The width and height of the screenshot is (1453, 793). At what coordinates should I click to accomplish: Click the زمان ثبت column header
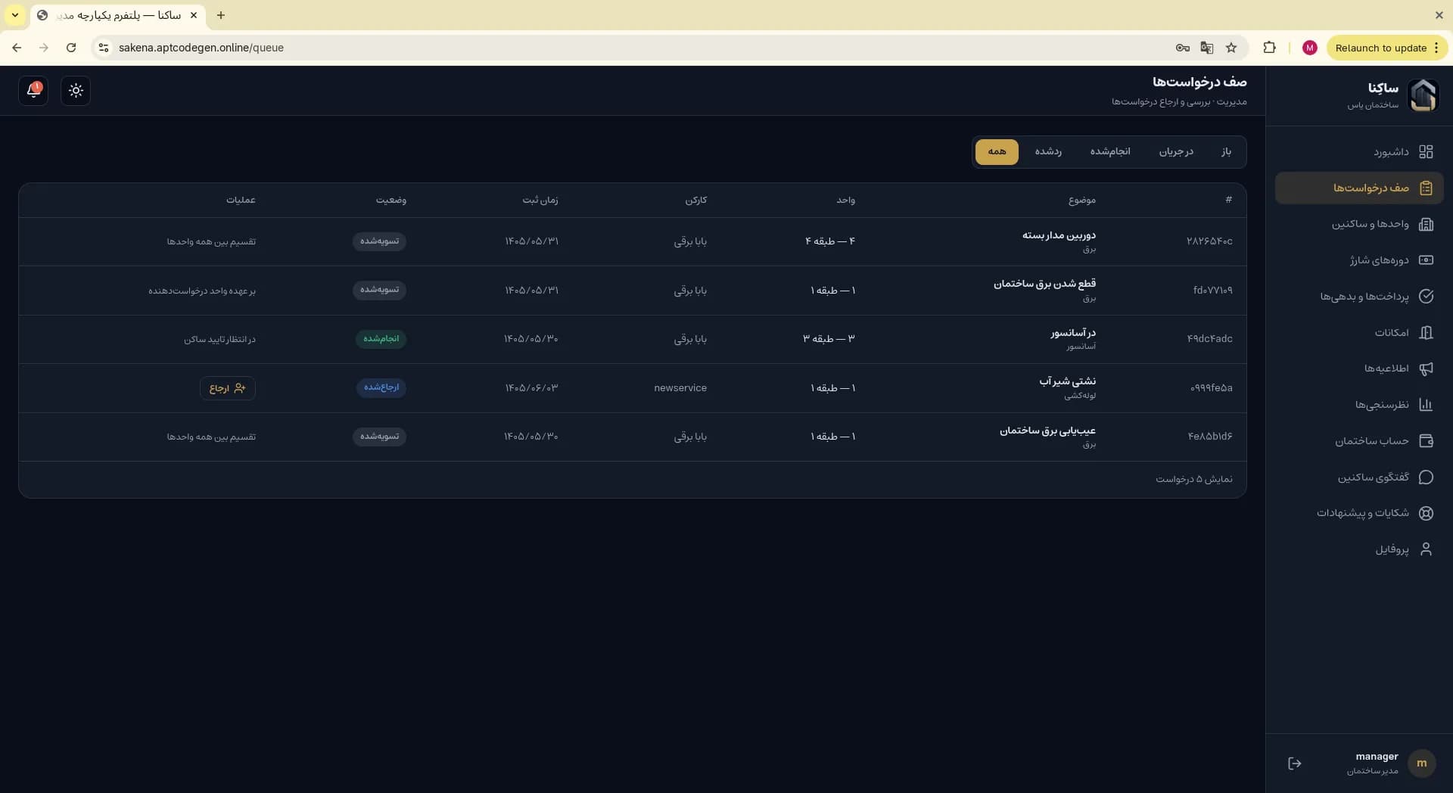click(540, 201)
